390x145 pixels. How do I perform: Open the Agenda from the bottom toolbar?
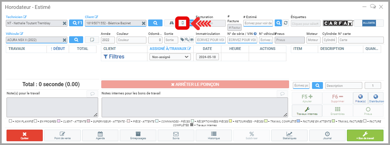pos(100,135)
